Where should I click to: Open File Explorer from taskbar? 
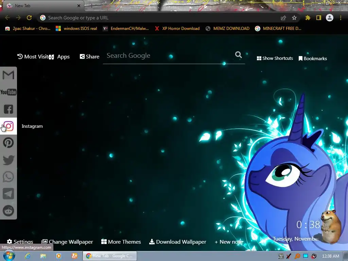point(43,256)
